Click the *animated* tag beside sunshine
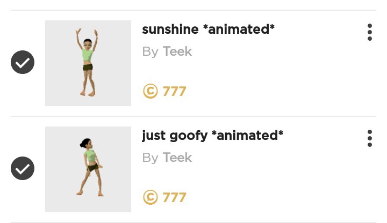Image resolution: width=387 pixels, height=223 pixels. 239,29
